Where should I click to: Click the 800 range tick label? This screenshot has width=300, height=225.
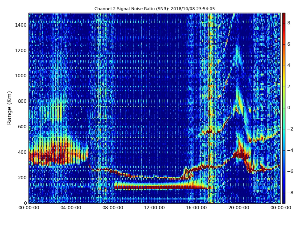coord(22,101)
